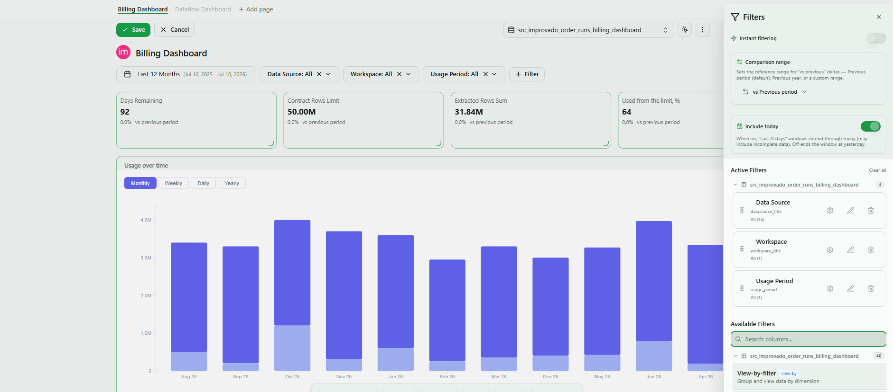Close the Filters panel

click(x=879, y=17)
